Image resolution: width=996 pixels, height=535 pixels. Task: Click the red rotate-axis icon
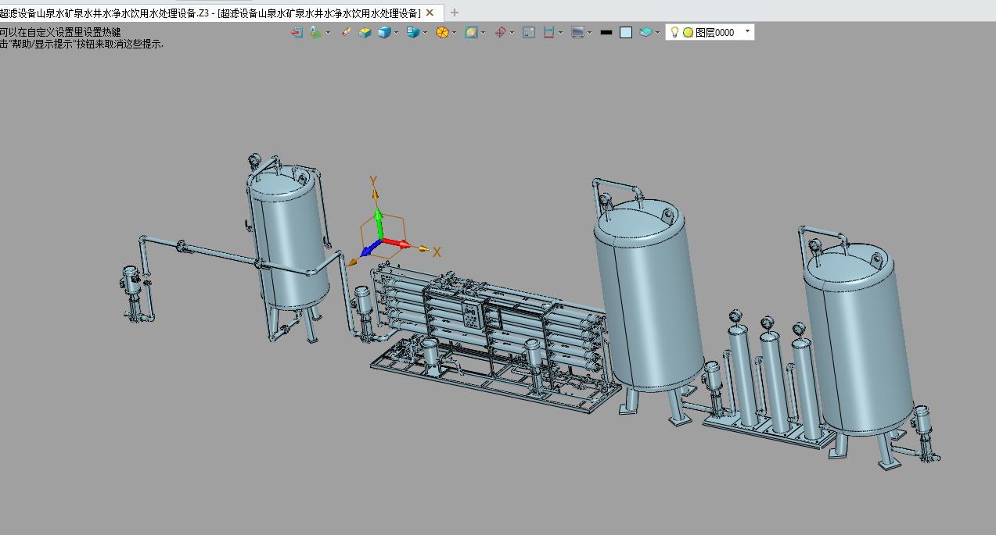(500, 32)
